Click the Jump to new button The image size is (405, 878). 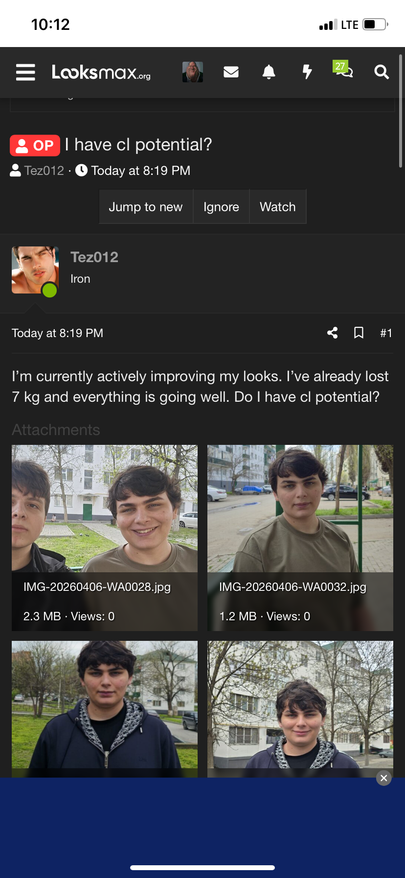[146, 207]
